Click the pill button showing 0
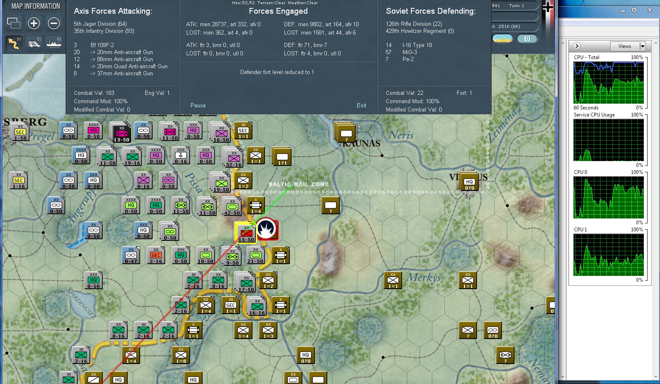 coord(527,39)
